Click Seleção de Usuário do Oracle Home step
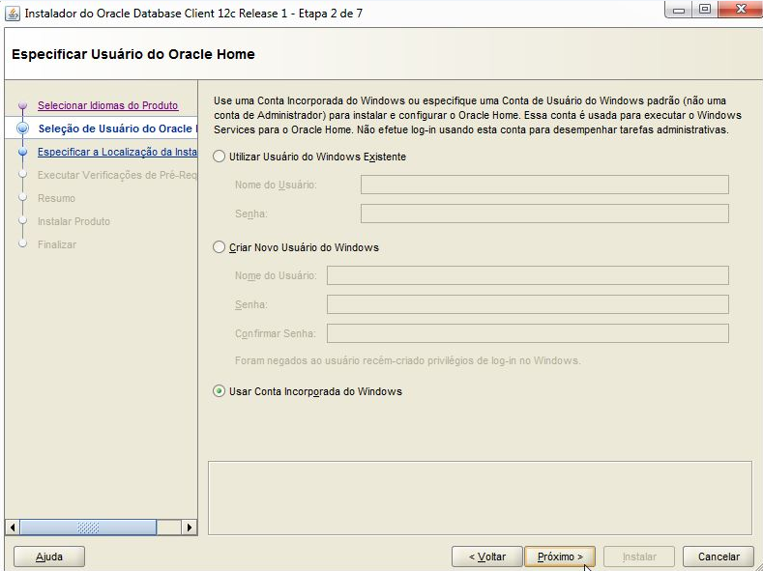763x571 pixels. [x=117, y=128]
